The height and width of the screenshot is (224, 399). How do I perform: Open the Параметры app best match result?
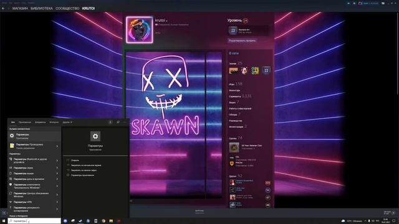coord(34,136)
